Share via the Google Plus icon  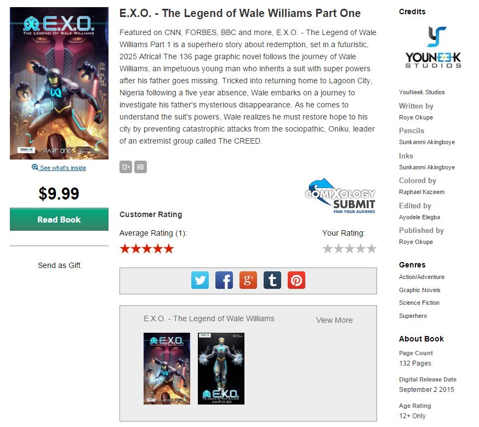pos(248,280)
